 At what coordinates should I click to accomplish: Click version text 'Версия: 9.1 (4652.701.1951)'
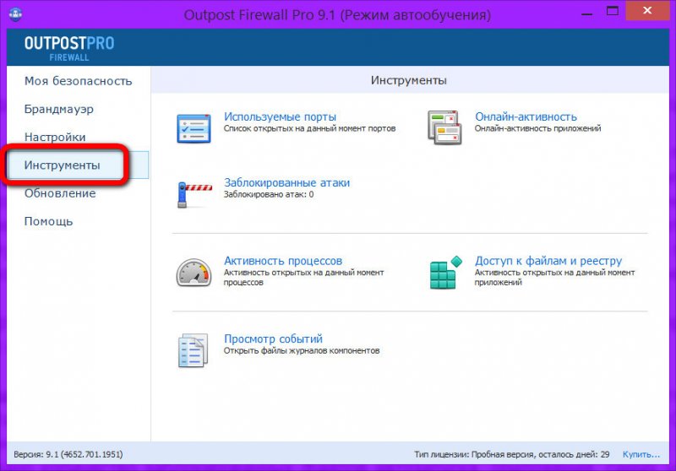click(68, 454)
